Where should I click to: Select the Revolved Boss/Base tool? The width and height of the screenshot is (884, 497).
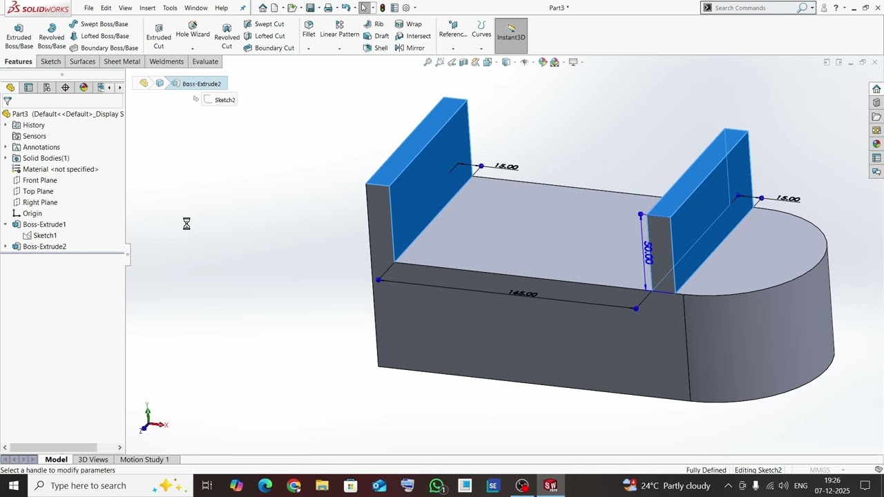click(x=52, y=36)
